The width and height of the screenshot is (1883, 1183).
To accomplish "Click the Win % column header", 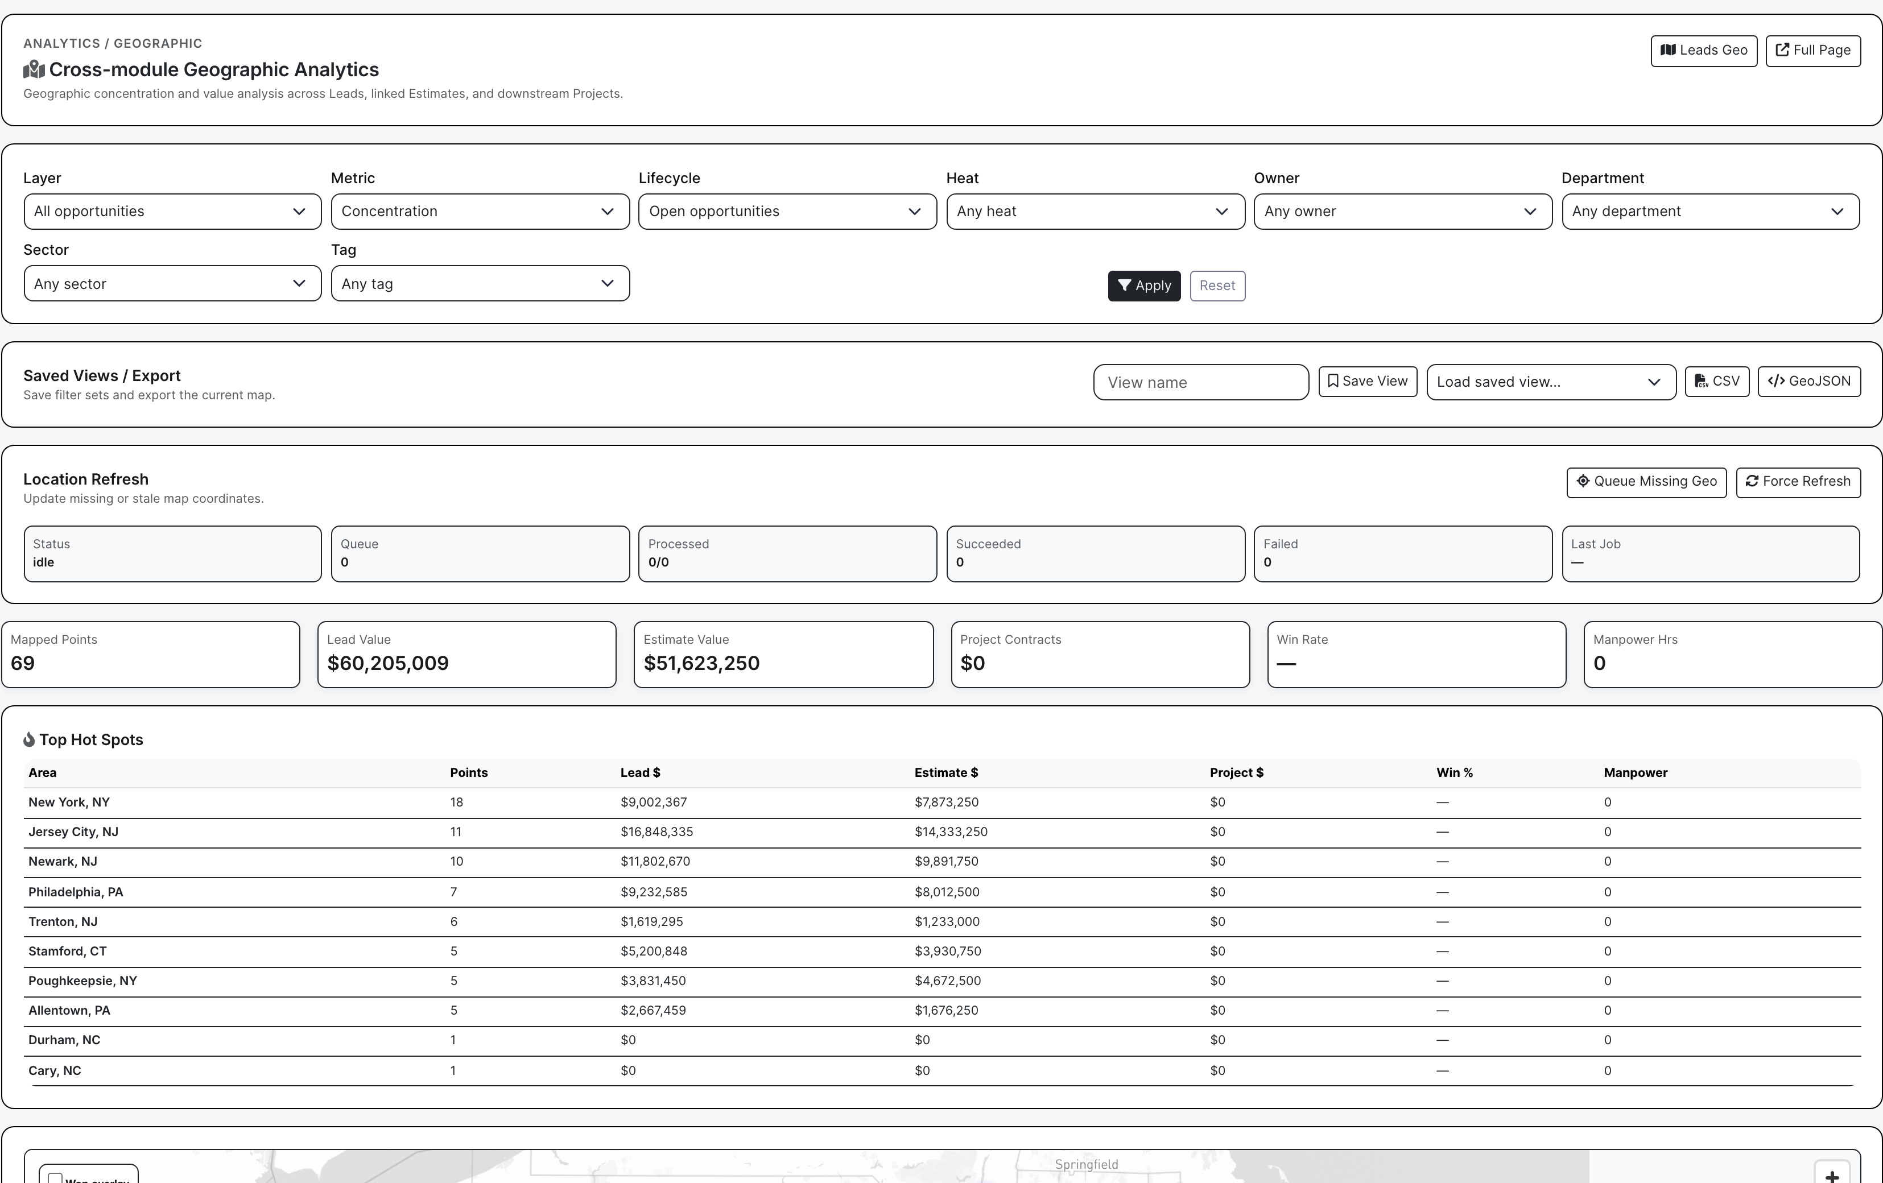I will coord(1455,772).
